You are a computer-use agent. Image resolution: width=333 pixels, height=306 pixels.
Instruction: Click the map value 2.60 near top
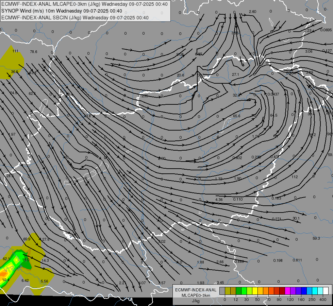(252, 12)
